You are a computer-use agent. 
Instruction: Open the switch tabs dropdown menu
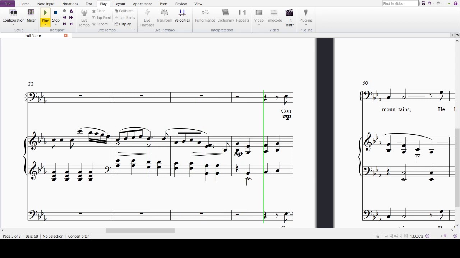[457, 35]
